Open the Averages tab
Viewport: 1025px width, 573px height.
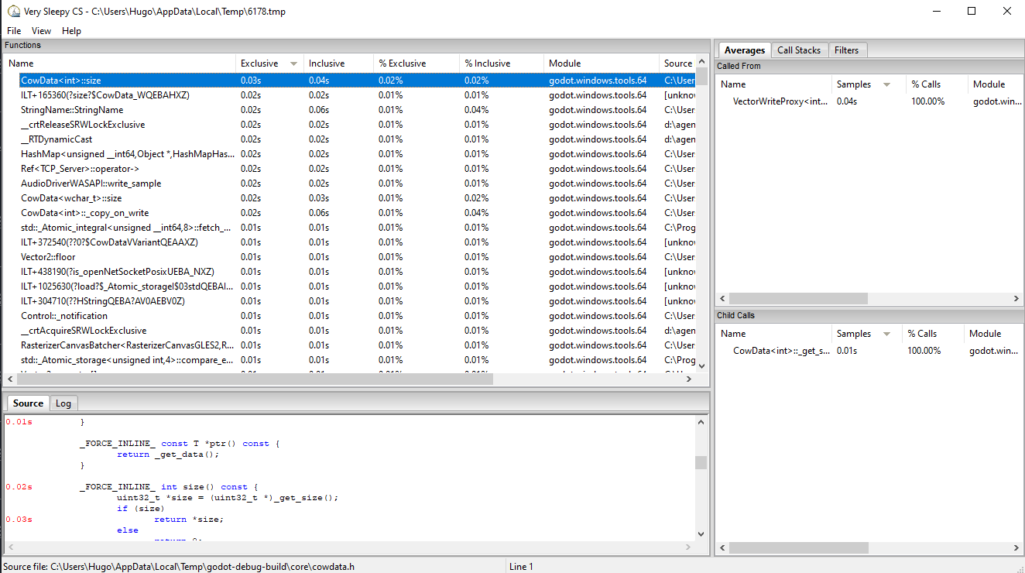pyautogui.click(x=744, y=50)
